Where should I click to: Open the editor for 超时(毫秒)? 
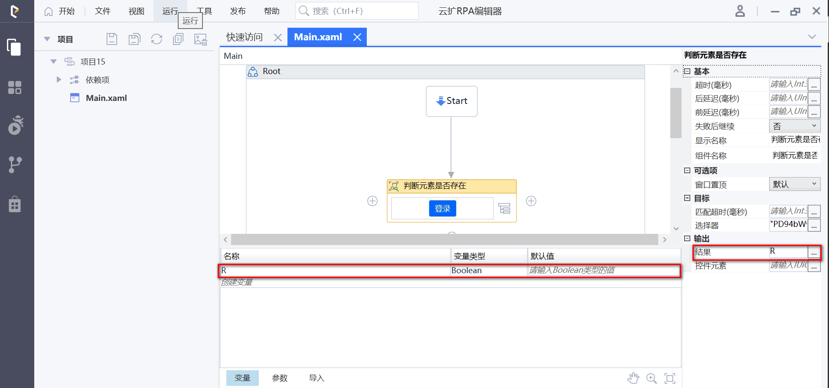click(814, 85)
